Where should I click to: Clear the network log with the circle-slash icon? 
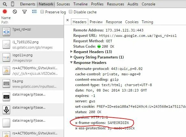(x=15, y=12)
